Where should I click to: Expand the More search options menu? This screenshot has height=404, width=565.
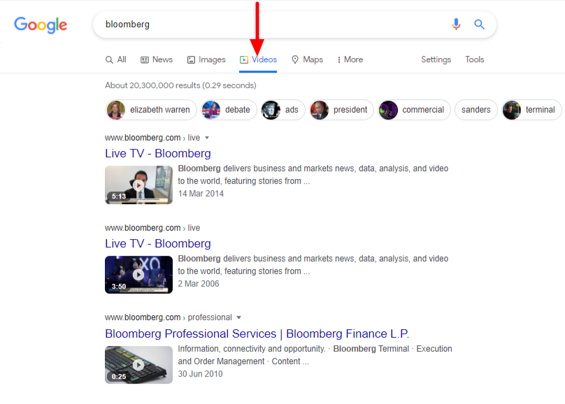(350, 59)
